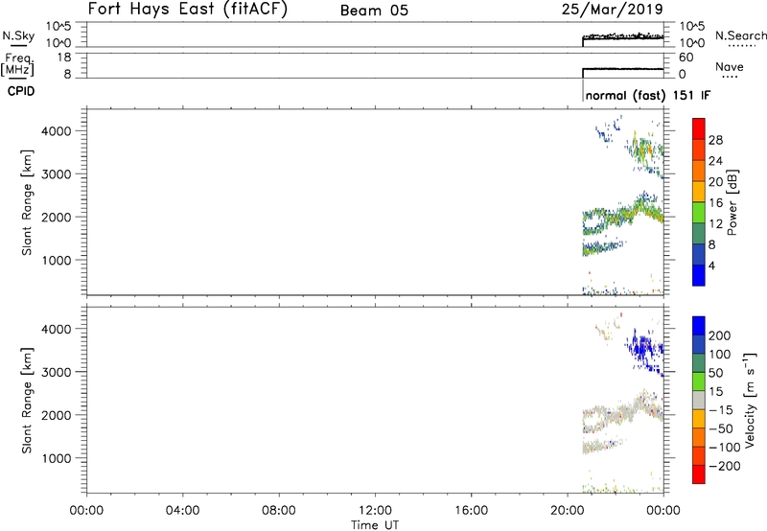Image resolution: width=767 pixels, height=531 pixels.
Task: Click 'Slant Range [km]' label of power panel
Action: click(x=27, y=202)
